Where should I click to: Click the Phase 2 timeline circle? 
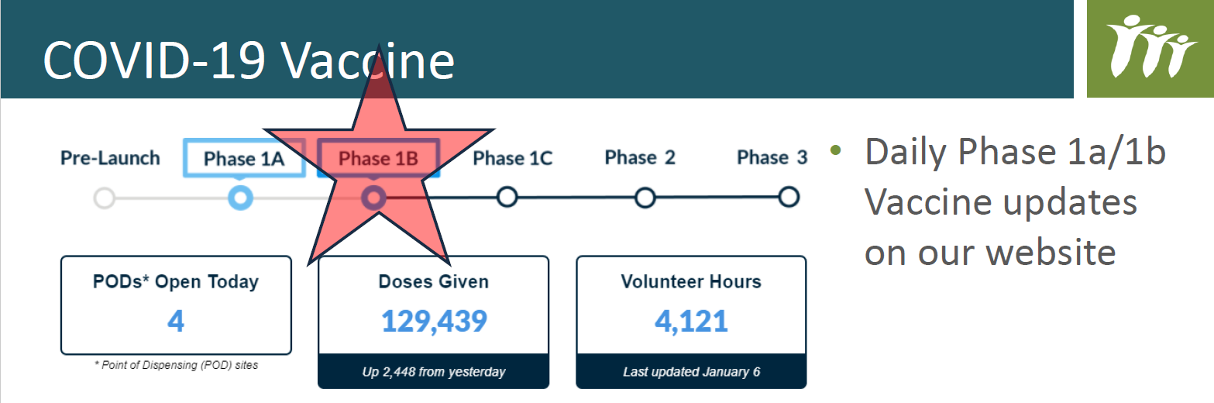coord(645,198)
